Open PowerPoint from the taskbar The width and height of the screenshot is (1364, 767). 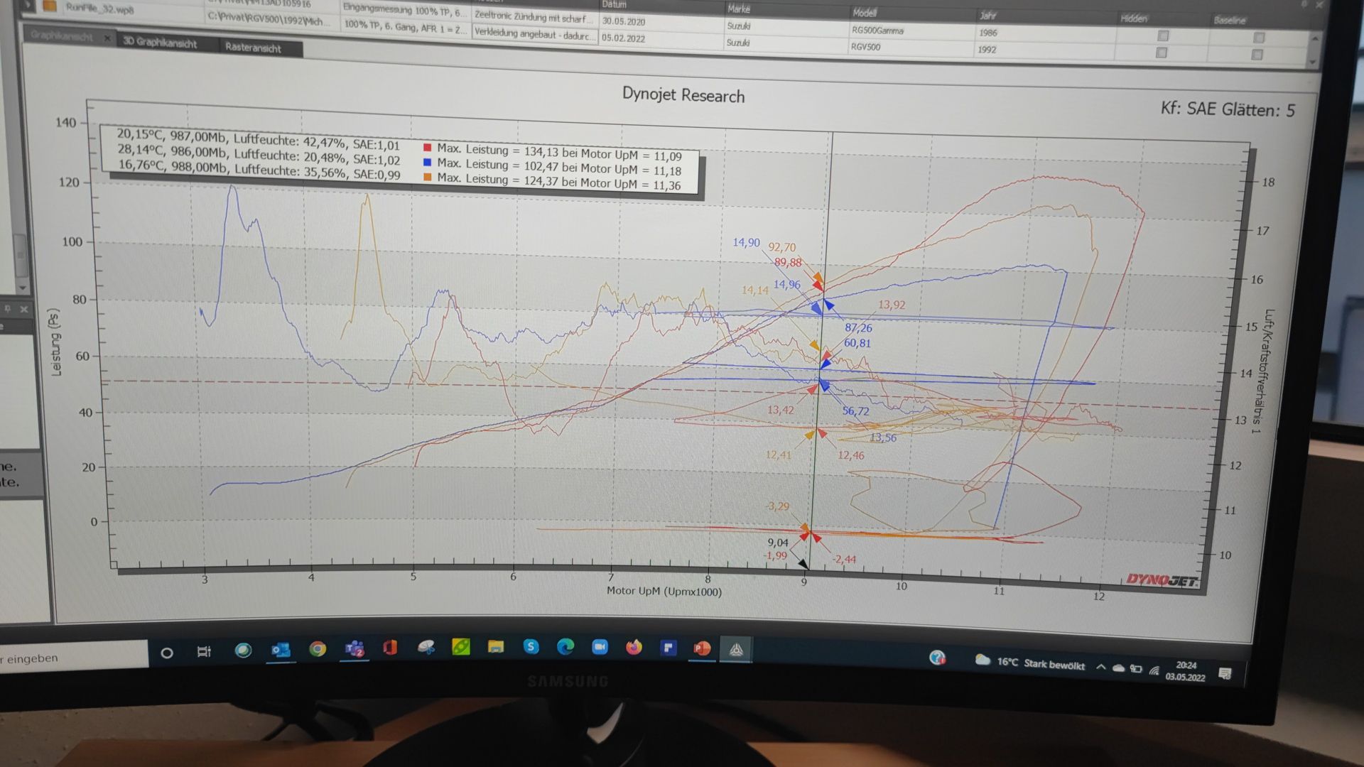click(702, 648)
